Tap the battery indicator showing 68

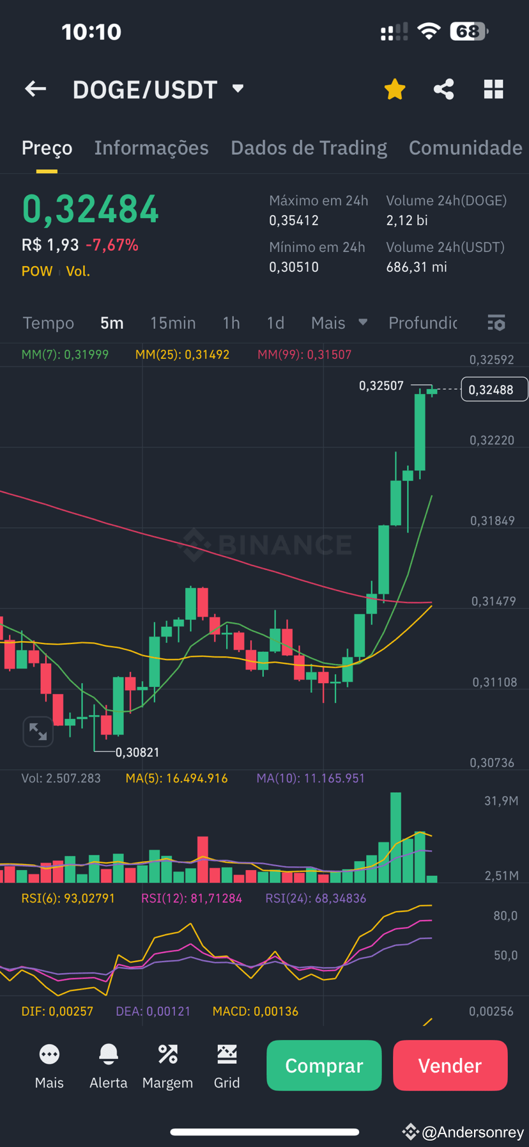point(469,31)
